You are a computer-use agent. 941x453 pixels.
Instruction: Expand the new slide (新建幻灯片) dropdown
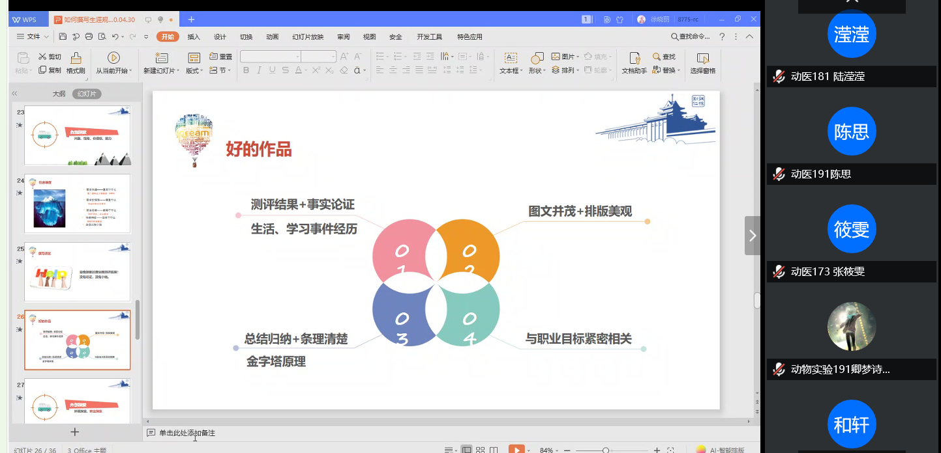point(160,71)
